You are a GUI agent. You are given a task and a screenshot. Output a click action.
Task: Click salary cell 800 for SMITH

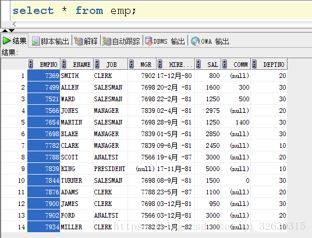point(208,76)
